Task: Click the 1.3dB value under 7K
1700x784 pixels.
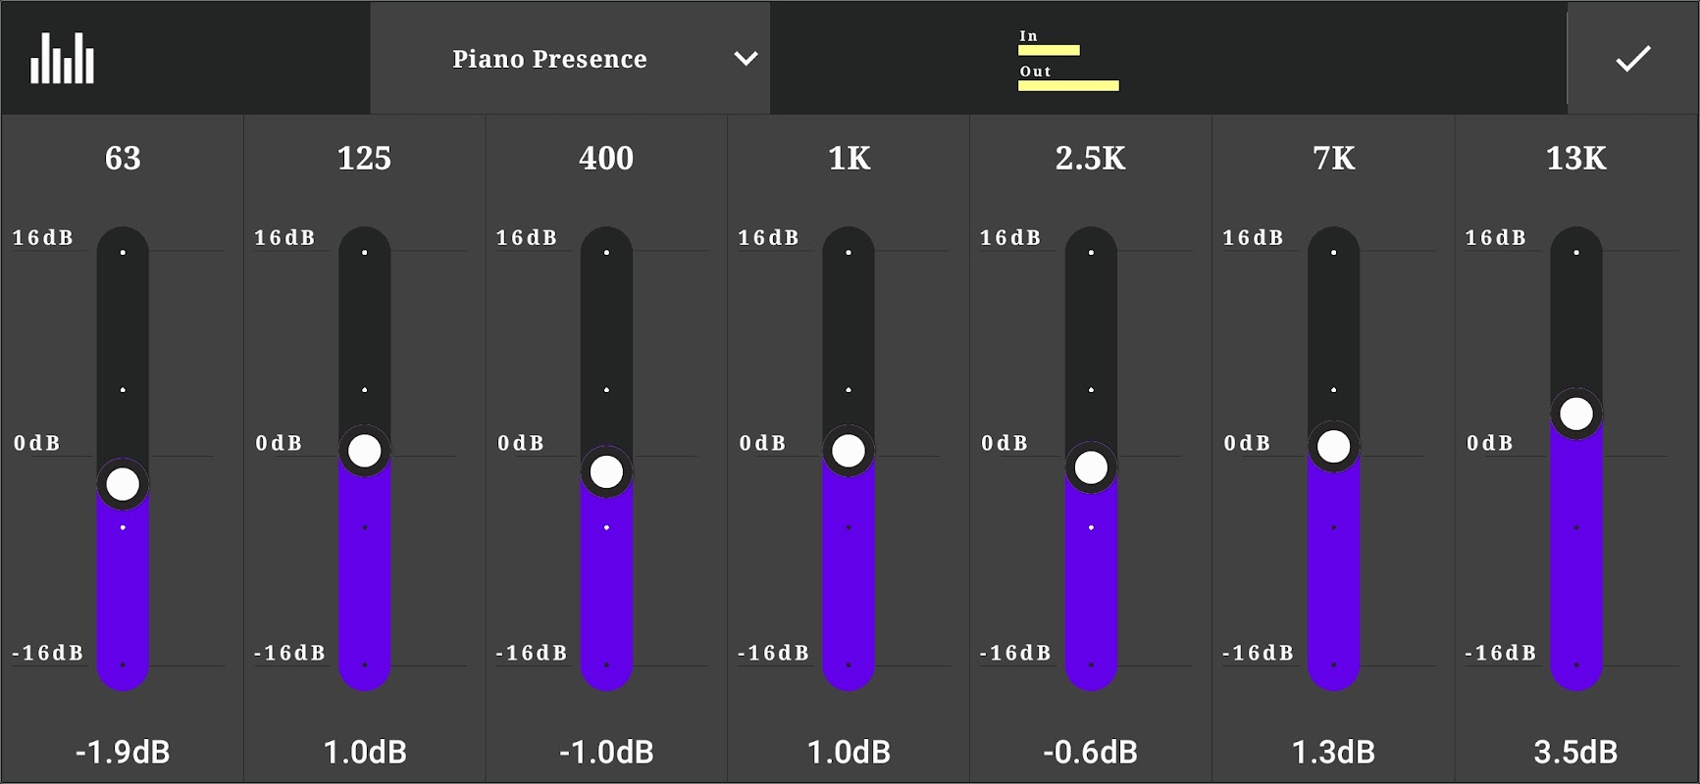Action: tap(1333, 752)
